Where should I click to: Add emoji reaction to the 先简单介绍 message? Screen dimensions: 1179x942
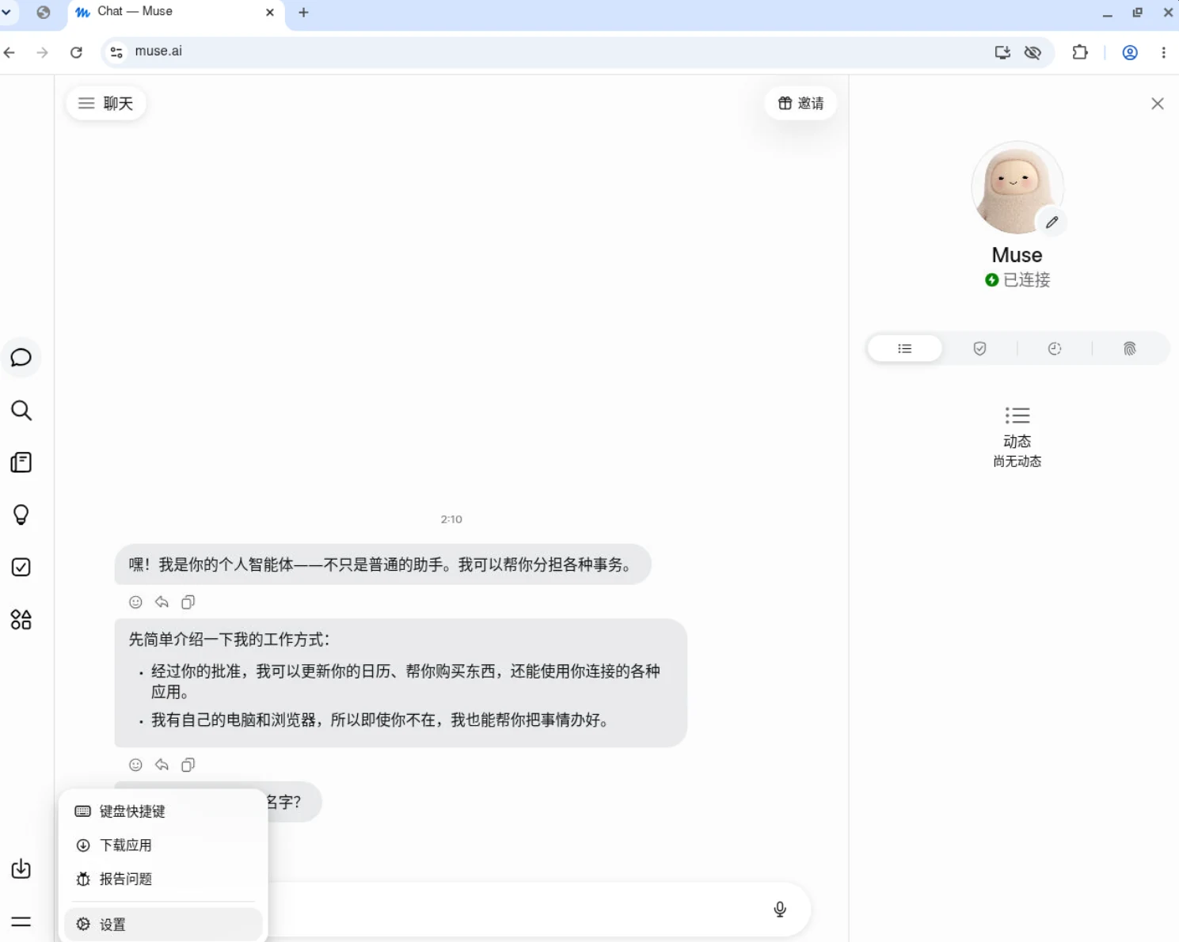135,765
